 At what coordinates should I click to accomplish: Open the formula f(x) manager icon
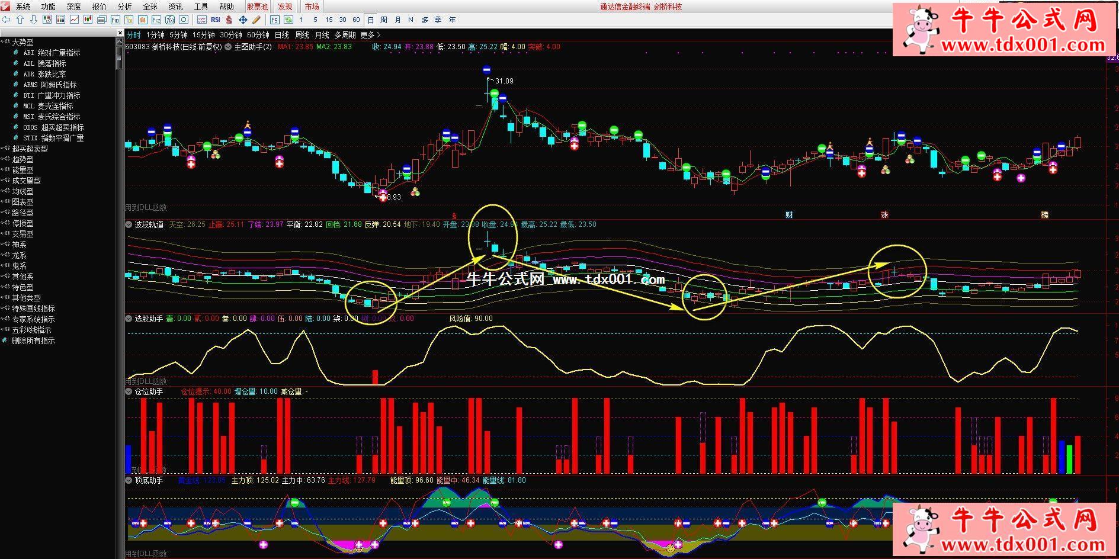pyautogui.click(x=169, y=20)
